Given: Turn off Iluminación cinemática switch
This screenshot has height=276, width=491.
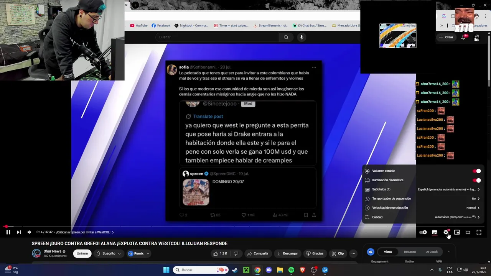Looking at the screenshot, I should [x=476, y=180].
